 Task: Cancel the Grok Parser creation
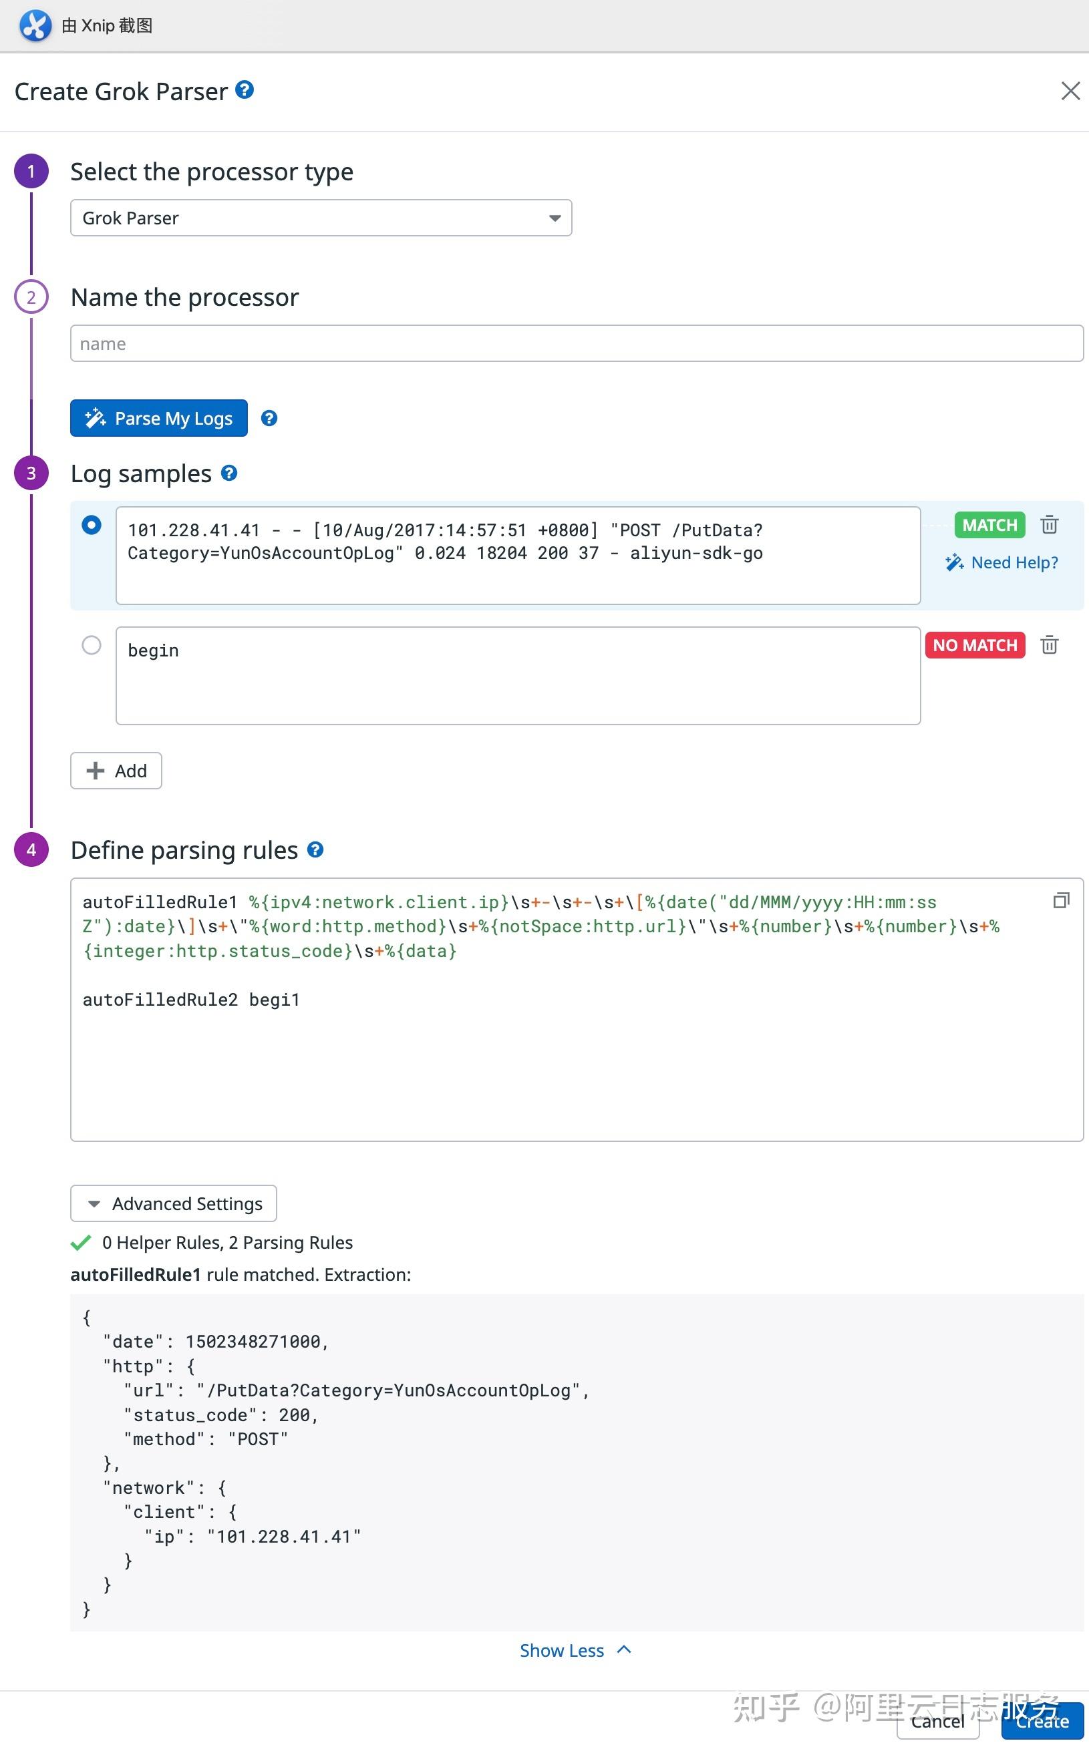937,1722
